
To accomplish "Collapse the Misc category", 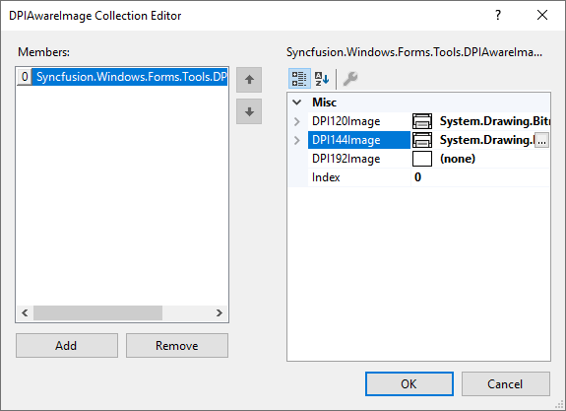I will (297, 103).
